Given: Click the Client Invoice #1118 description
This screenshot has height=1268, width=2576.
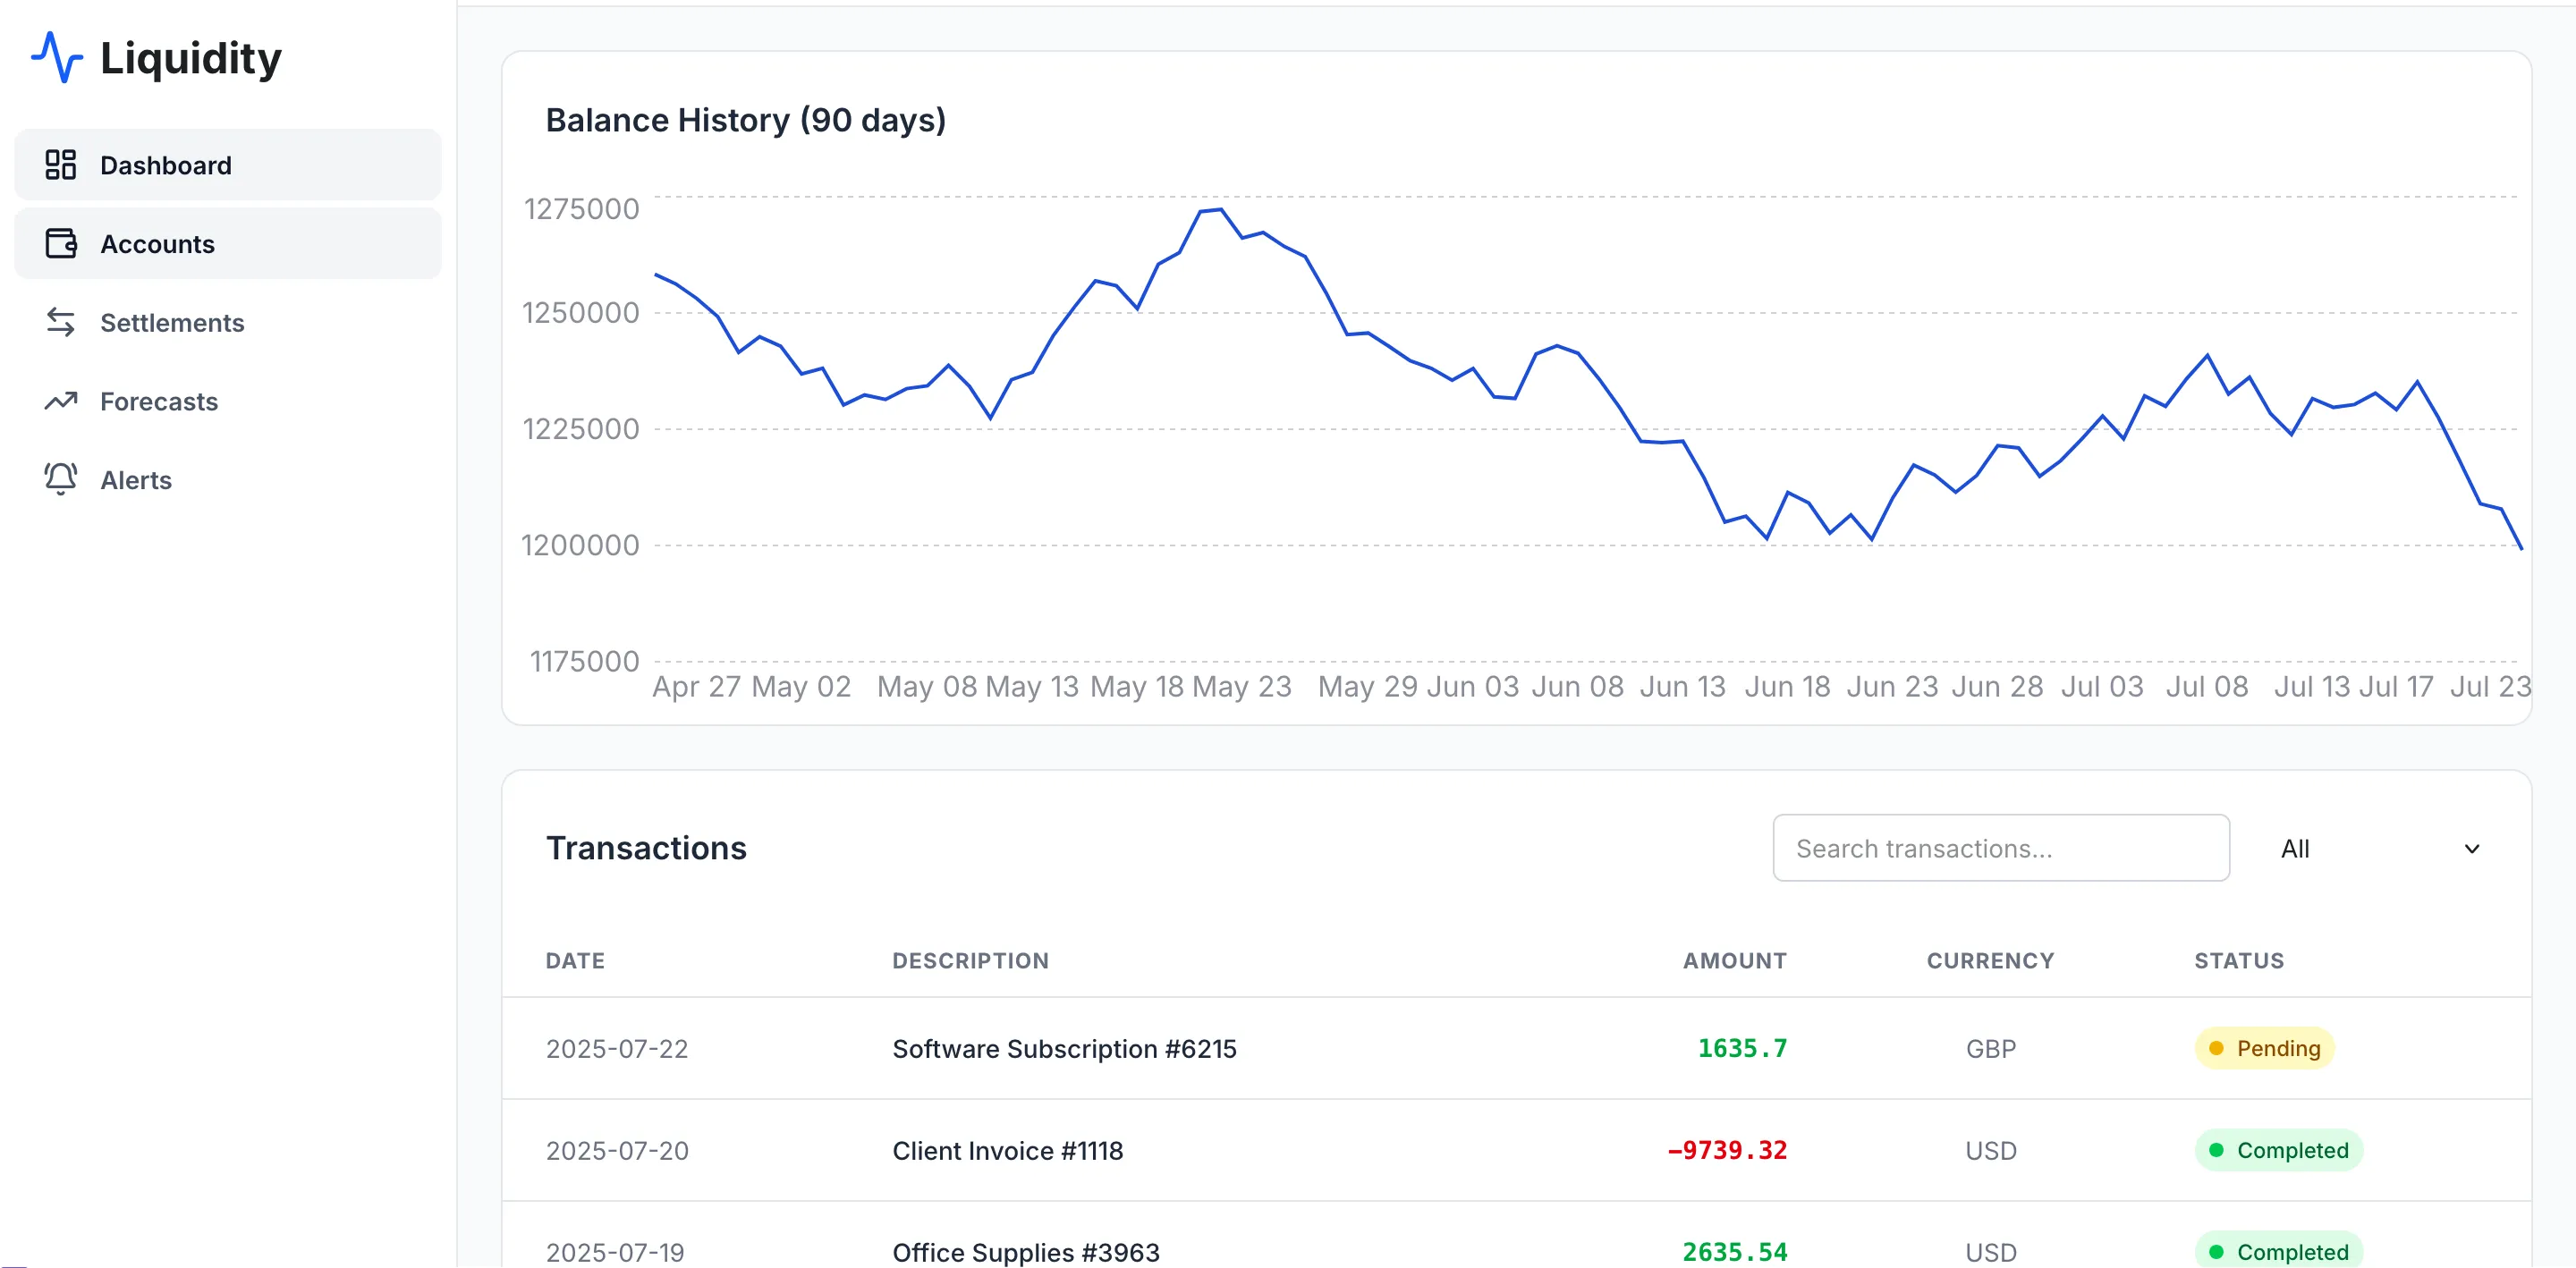Looking at the screenshot, I should [x=1007, y=1150].
